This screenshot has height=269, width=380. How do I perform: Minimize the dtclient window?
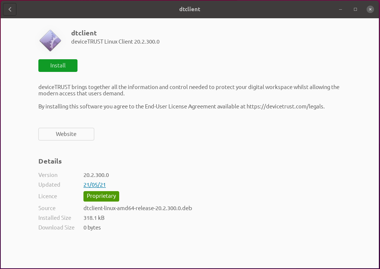click(340, 9)
